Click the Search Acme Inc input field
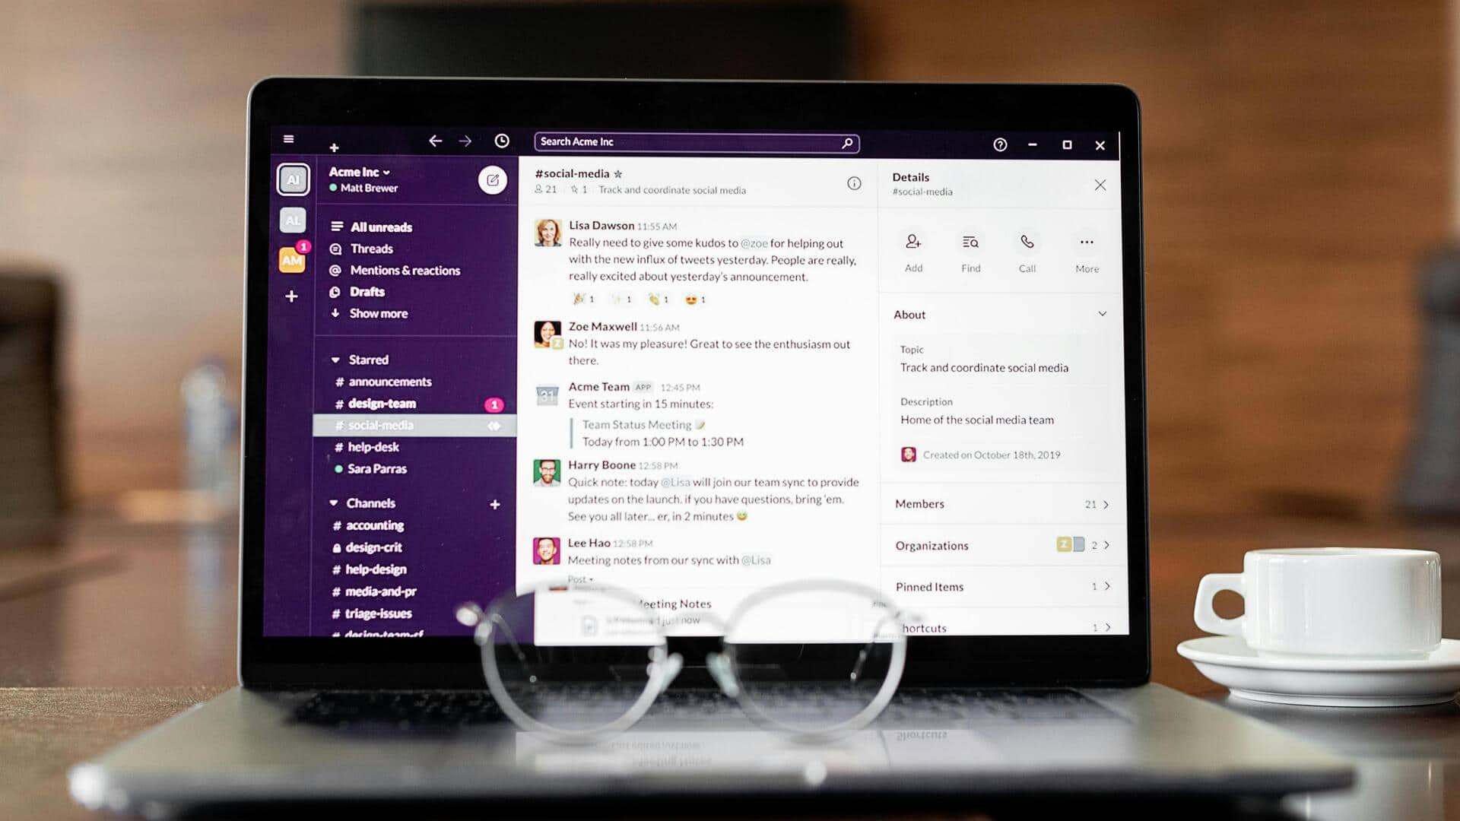 (x=695, y=141)
